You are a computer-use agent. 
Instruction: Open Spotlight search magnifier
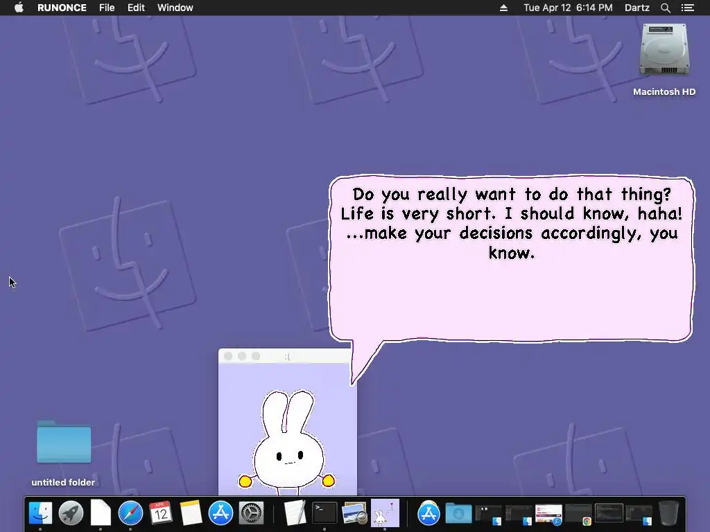(x=665, y=8)
